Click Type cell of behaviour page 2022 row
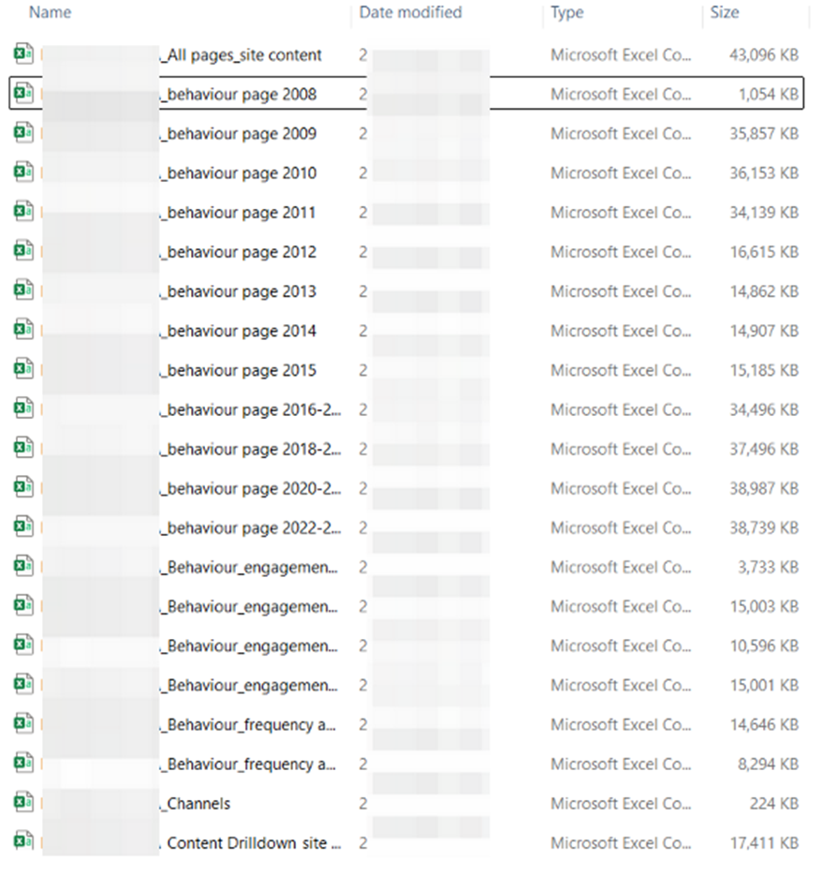Image resolution: width=838 pixels, height=875 pixels. [620, 527]
